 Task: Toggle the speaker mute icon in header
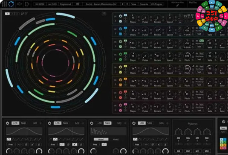click(19, 4)
